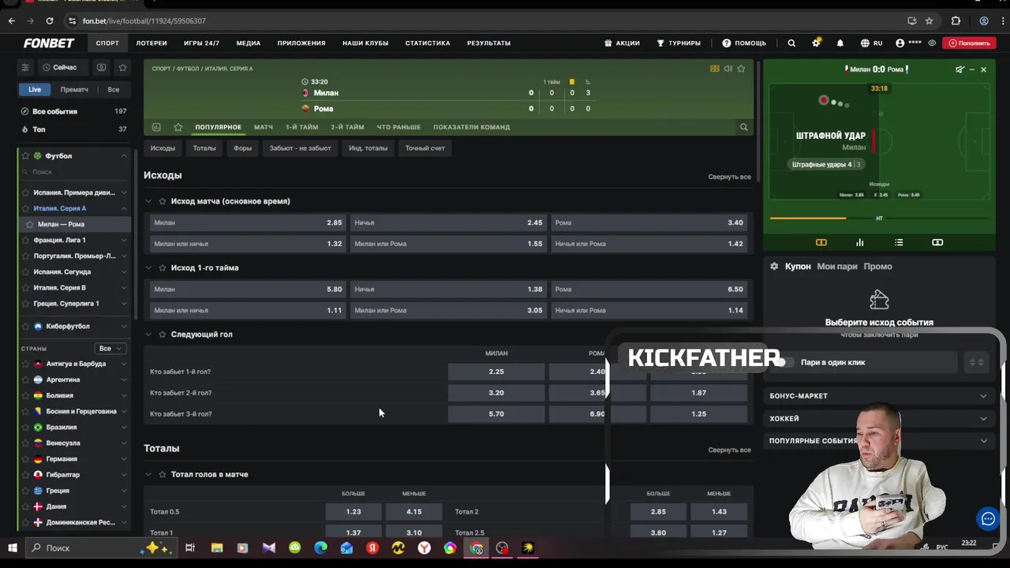
Task: Open settings gear in the top header
Action: 816,43
